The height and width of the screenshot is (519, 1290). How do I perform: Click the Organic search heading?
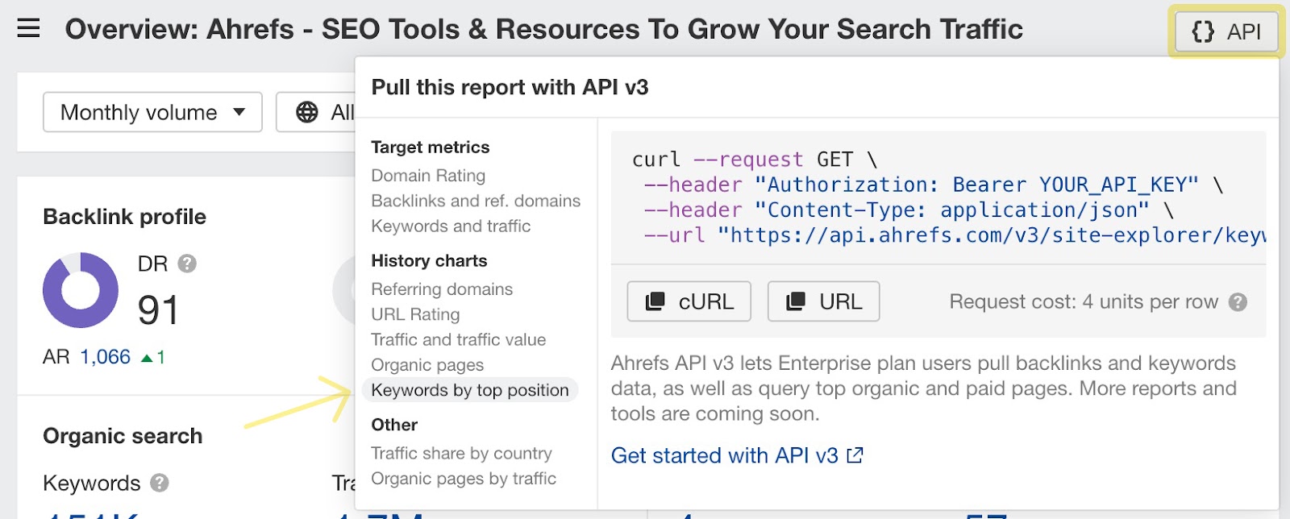(123, 436)
